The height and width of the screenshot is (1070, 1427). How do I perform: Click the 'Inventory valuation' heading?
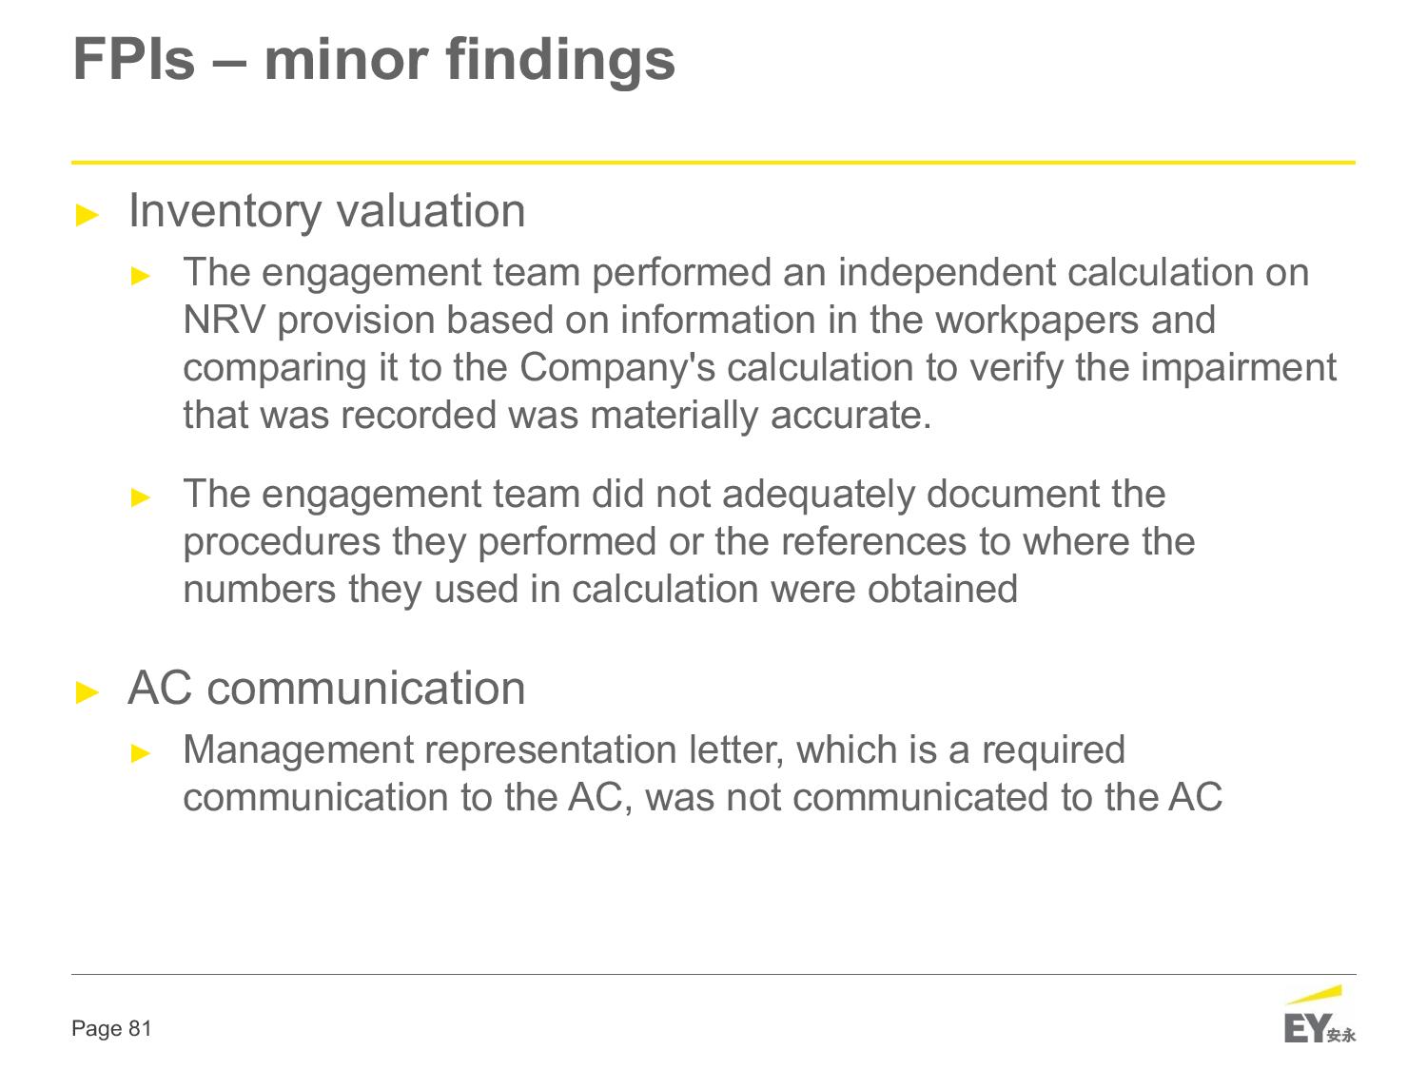[326, 211]
